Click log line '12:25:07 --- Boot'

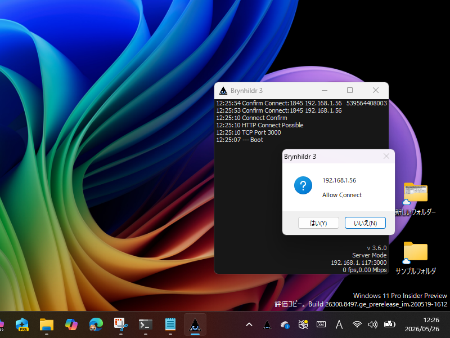[240, 140]
